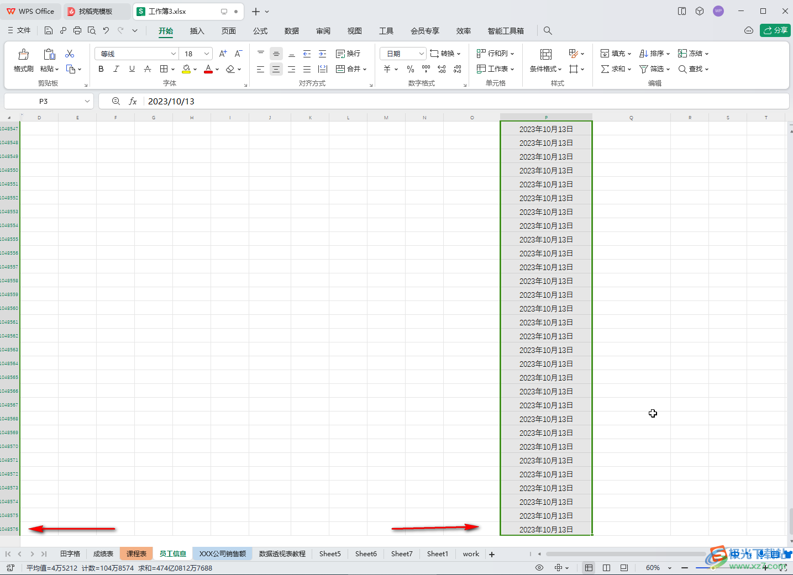Apply thousands separator number format
793x575 pixels.
tap(426, 69)
